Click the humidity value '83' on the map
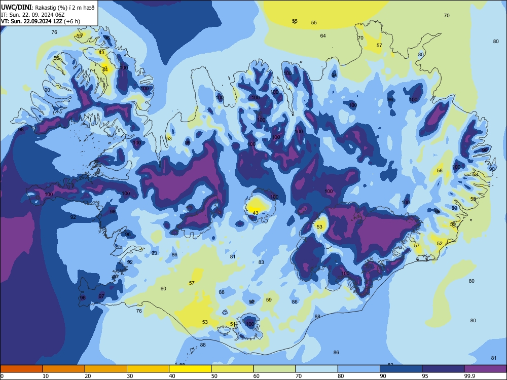Viewport: 507px width, 380px height. (261, 262)
